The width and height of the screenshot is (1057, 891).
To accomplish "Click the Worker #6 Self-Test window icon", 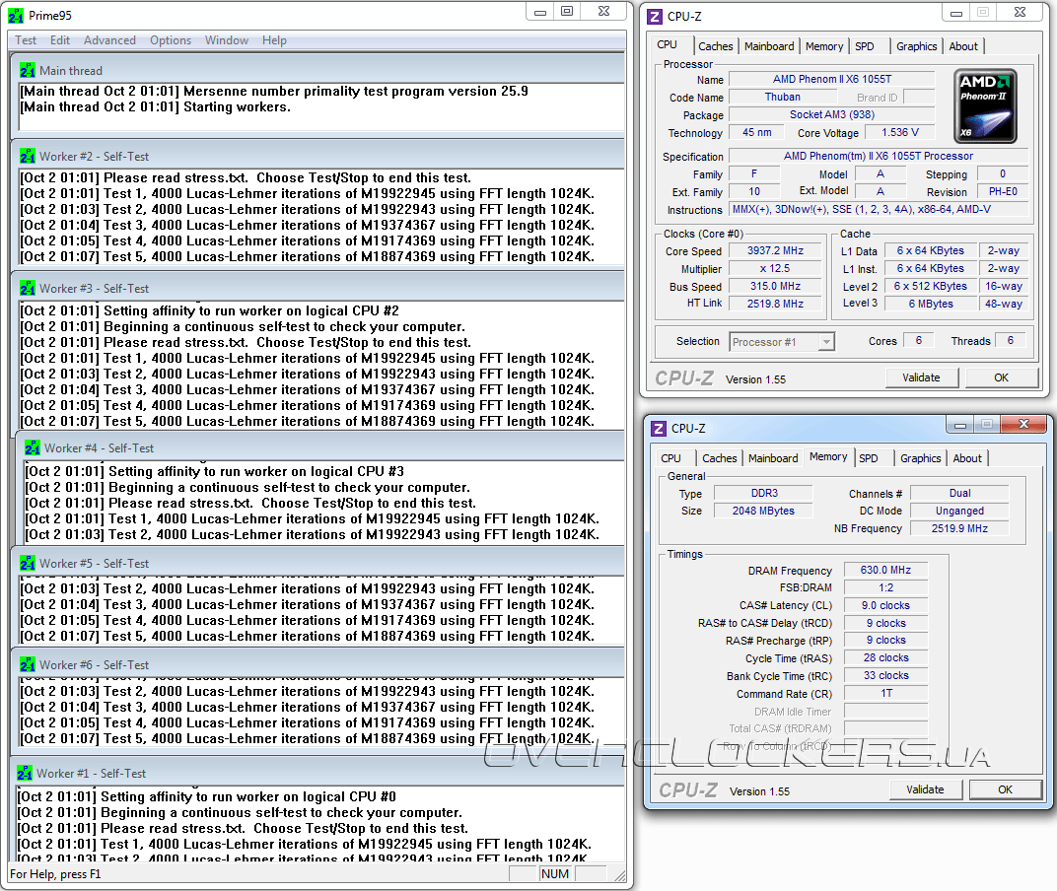I will [x=28, y=665].
